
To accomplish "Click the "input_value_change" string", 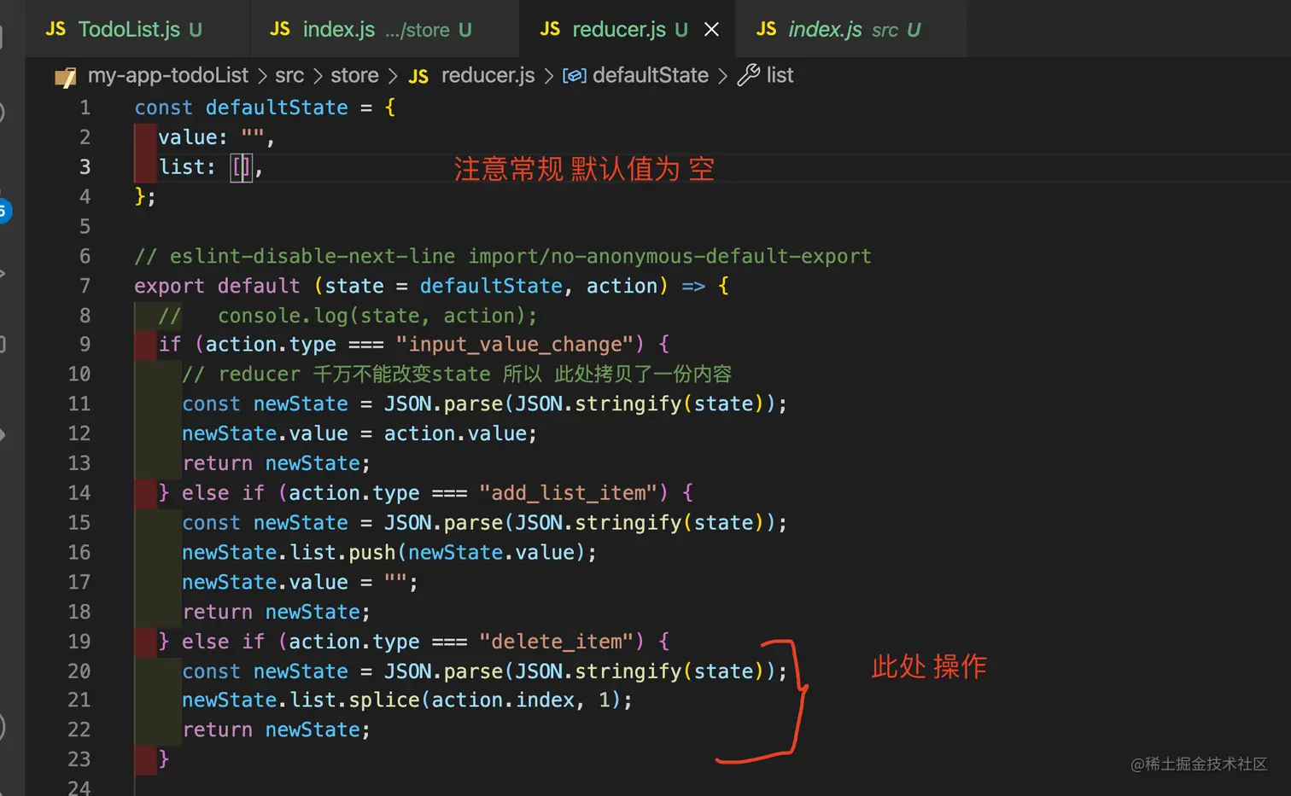I will tap(515, 345).
